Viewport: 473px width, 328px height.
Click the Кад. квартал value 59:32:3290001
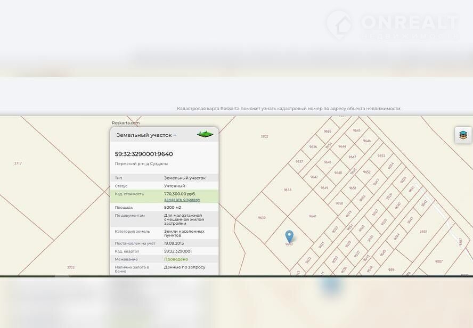(178, 251)
